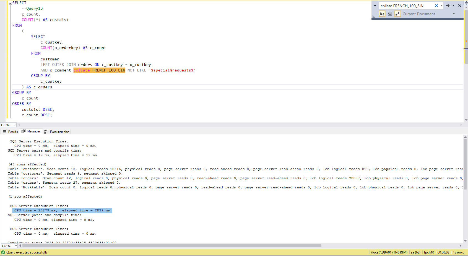Click '(1 row affected)' message
This screenshot has width=468, height=256.
coord(25,196)
